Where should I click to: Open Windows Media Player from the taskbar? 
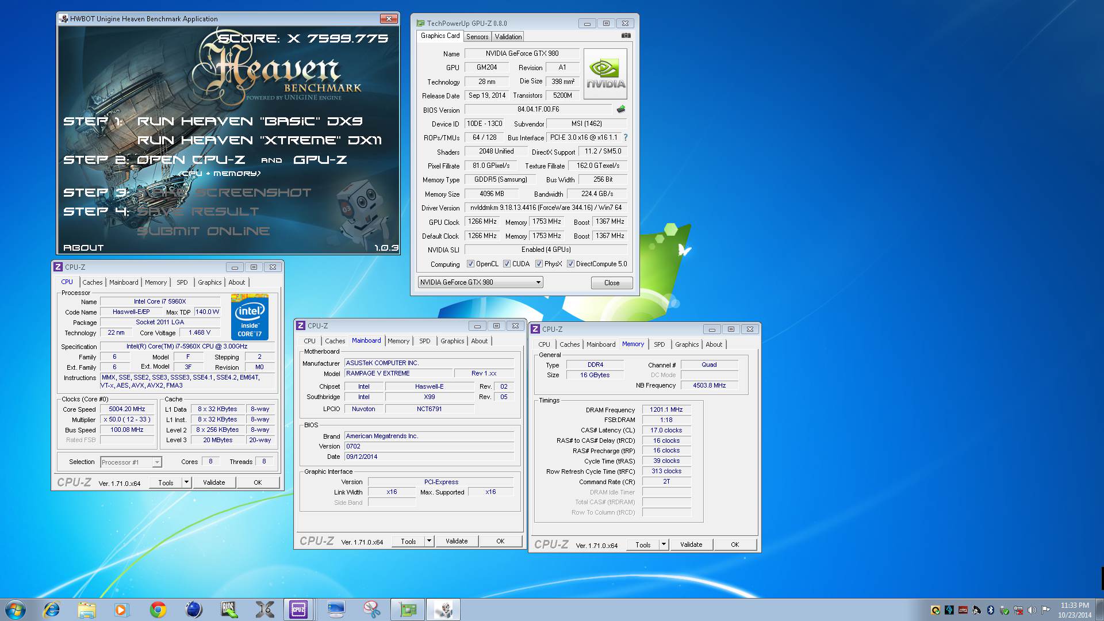pyautogui.click(x=121, y=609)
